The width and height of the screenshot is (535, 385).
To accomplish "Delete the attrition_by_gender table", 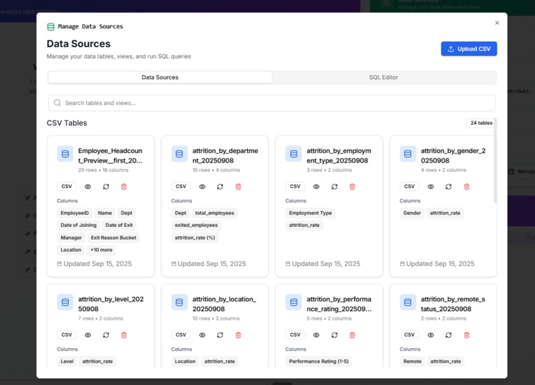I will pos(466,187).
